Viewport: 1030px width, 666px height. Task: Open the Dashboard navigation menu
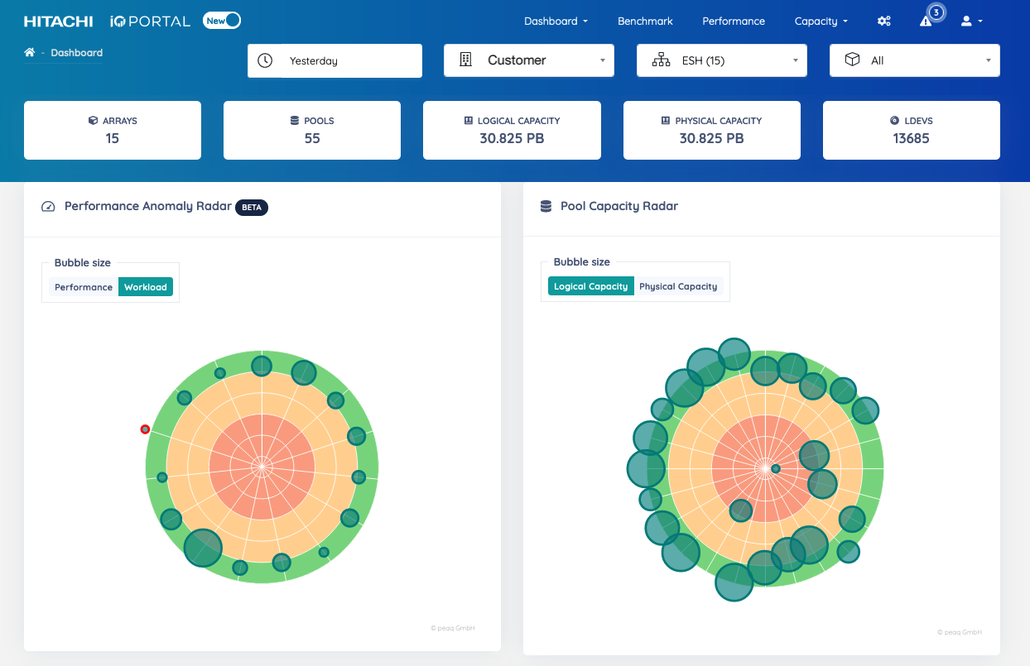point(556,21)
